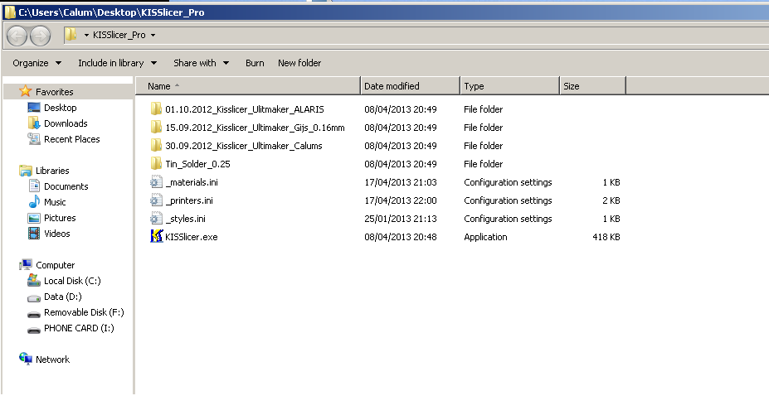Screen dimensions: 769x415
Task: Click the PHONE CARD (I:) drive icon
Action: [34, 330]
